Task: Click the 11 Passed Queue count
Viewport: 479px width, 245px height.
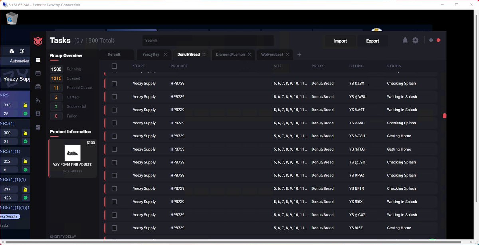Action: [57, 88]
